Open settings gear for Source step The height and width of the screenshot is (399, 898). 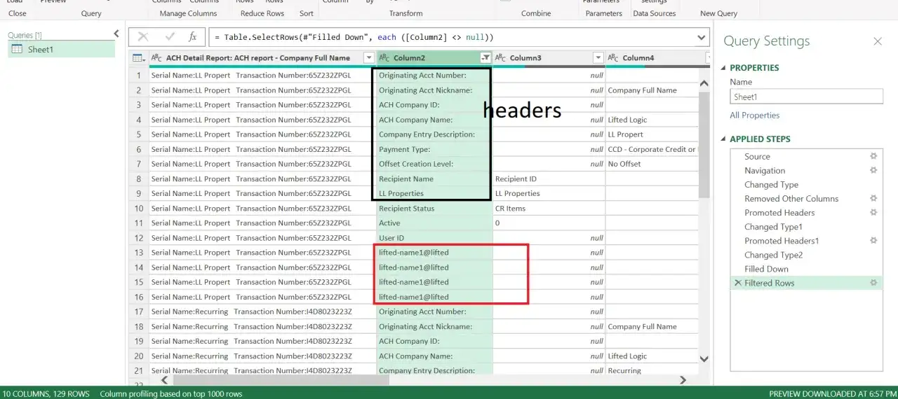pyautogui.click(x=873, y=156)
